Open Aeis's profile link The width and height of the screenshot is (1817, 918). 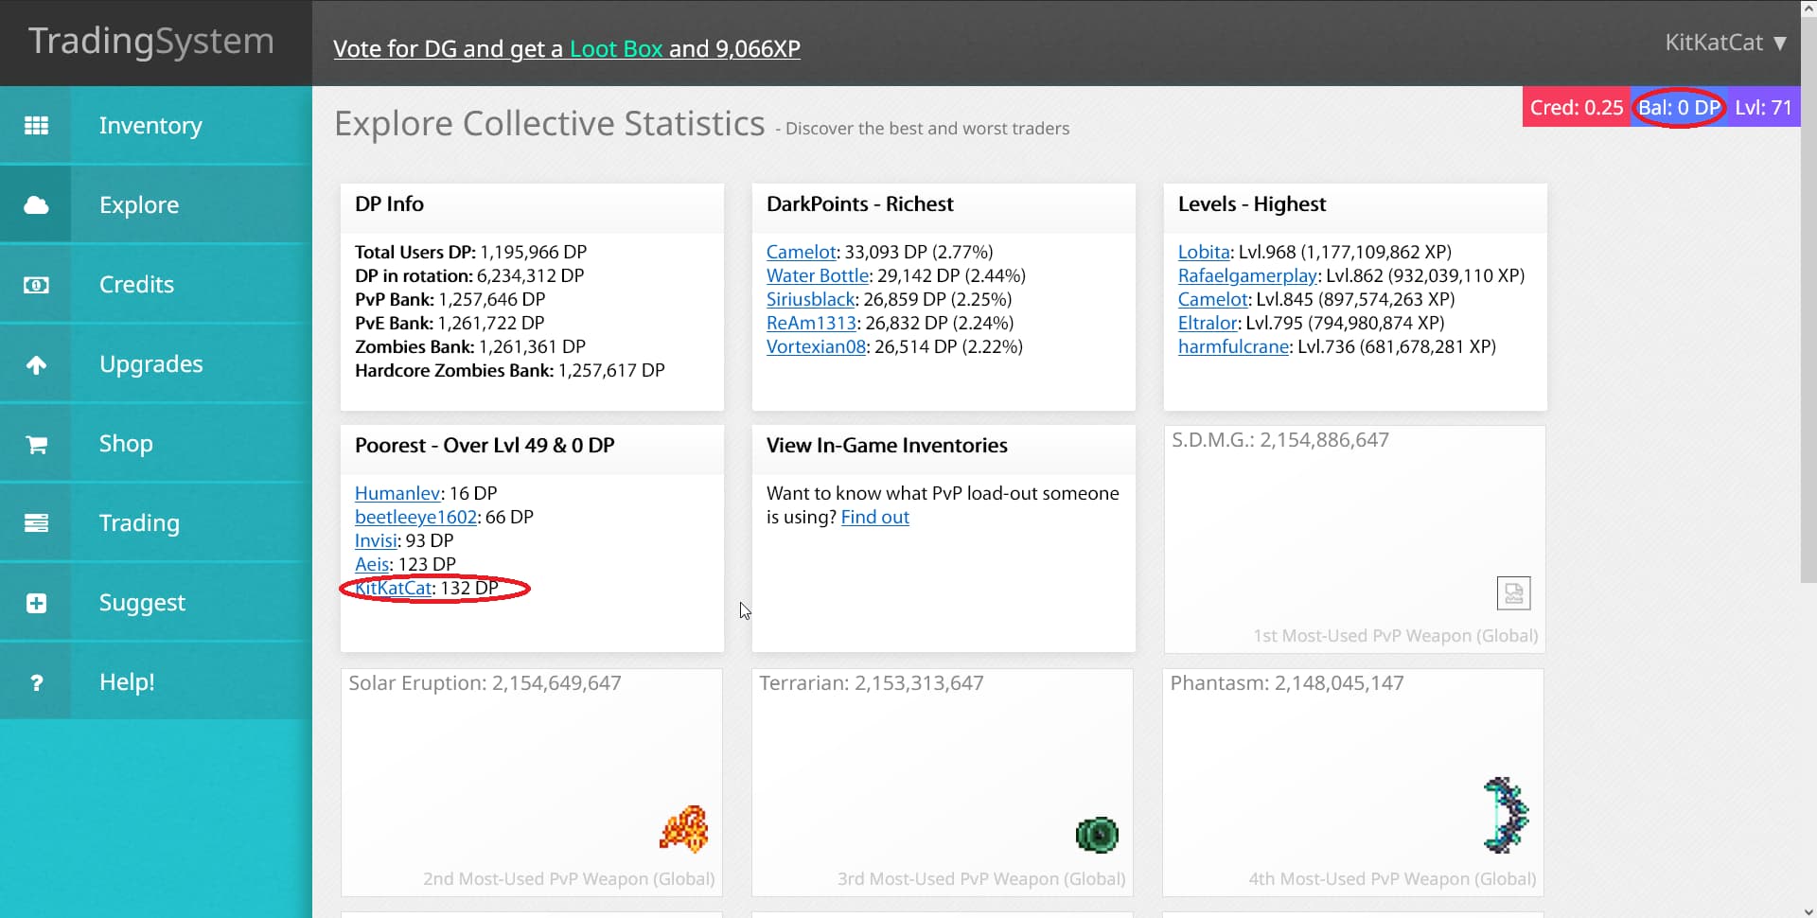tap(372, 564)
